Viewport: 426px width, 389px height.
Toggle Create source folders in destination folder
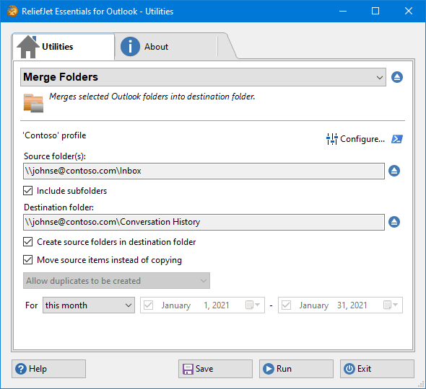pyautogui.click(x=27, y=242)
